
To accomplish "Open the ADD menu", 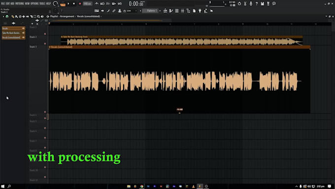I will [x=12, y=3].
